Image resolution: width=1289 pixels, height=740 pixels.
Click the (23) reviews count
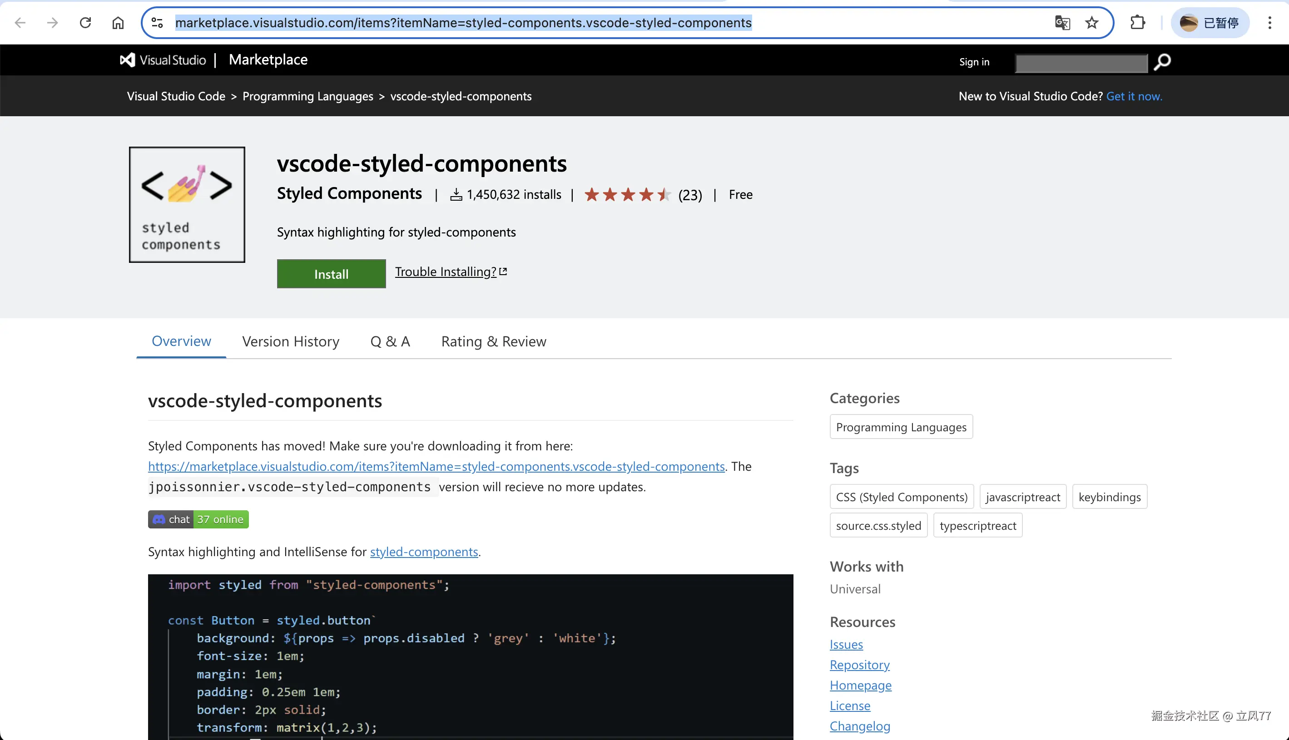(690, 195)
